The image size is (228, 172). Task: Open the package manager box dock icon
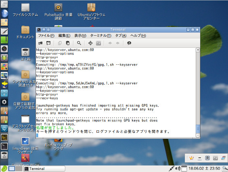pos(4,111)
